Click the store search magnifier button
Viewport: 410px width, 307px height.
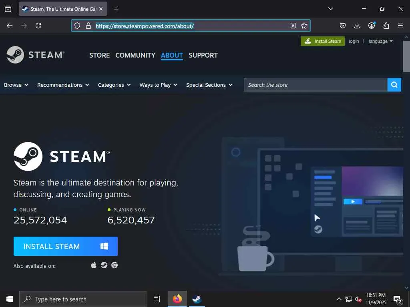(394, 85)
